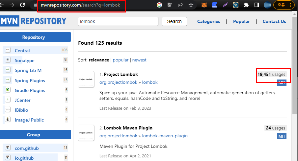The width and height of the screenshot is (298, 161).
Task: Sort results by relevance
Action: point(99,60)
